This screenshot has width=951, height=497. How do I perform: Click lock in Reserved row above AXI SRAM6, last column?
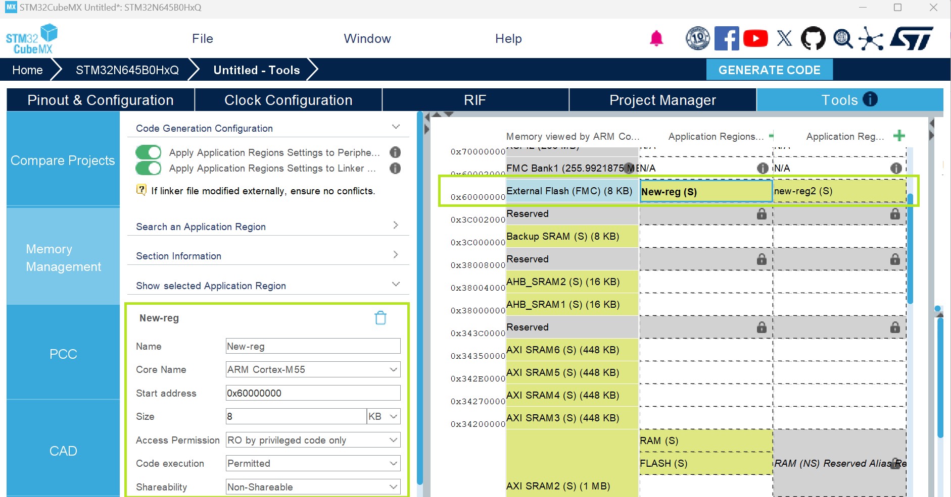tap(895, 327)
